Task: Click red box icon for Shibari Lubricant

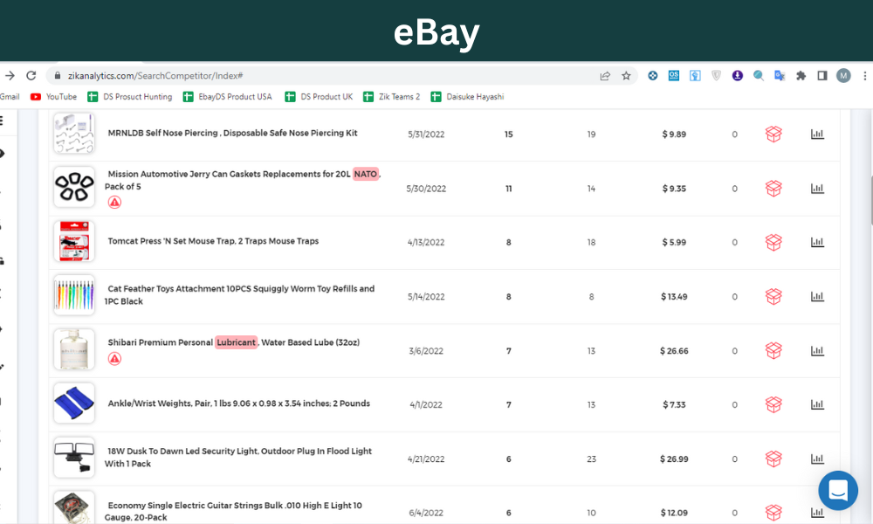Action: (773, 351)
